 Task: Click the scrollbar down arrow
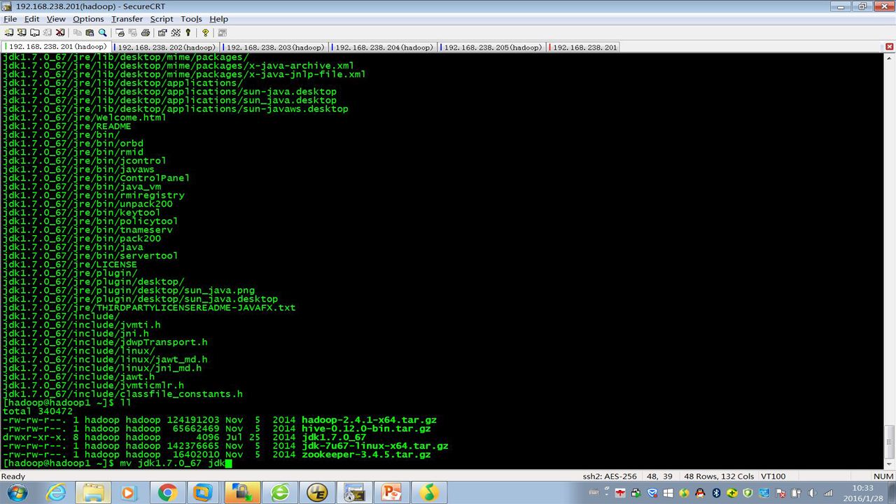click(890, 464)
